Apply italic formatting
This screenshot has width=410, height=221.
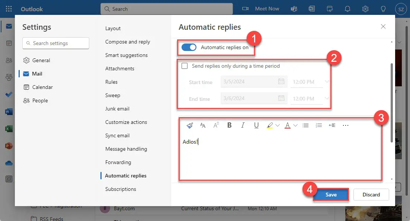click(x=243, y=125)
